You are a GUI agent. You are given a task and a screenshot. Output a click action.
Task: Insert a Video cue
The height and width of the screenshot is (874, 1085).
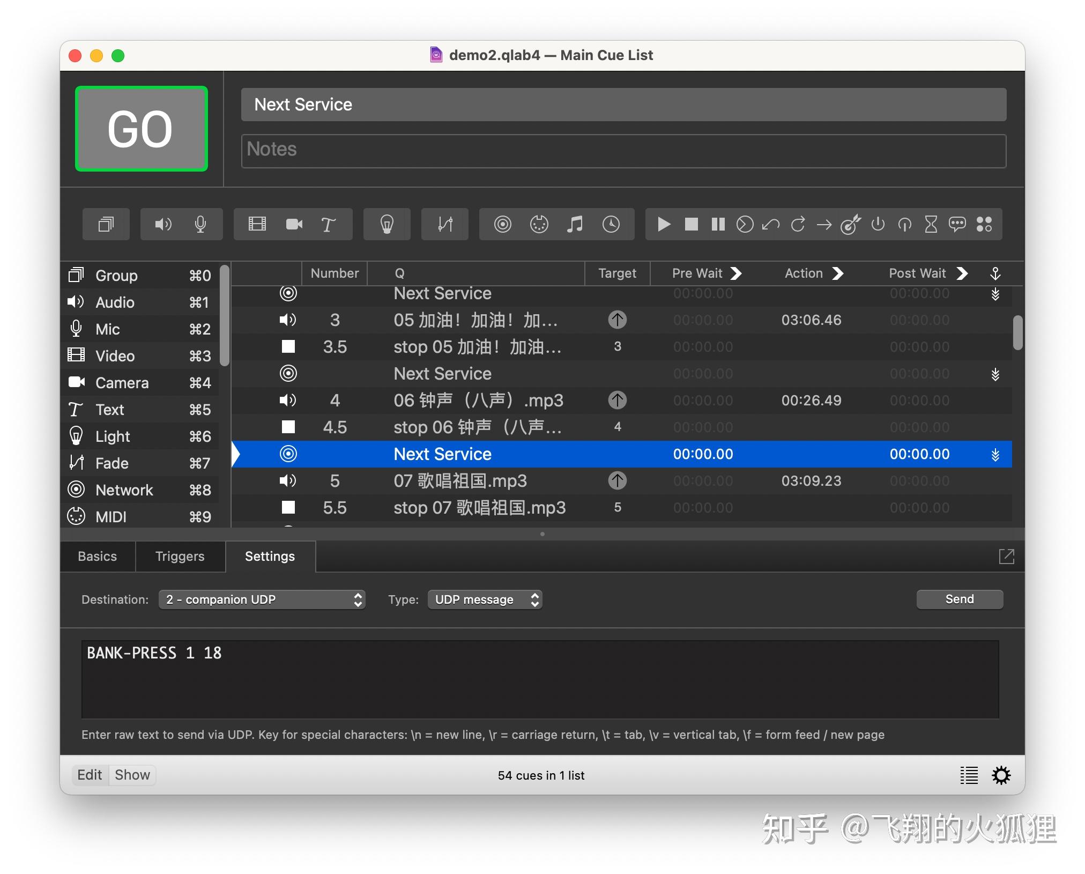257,224
